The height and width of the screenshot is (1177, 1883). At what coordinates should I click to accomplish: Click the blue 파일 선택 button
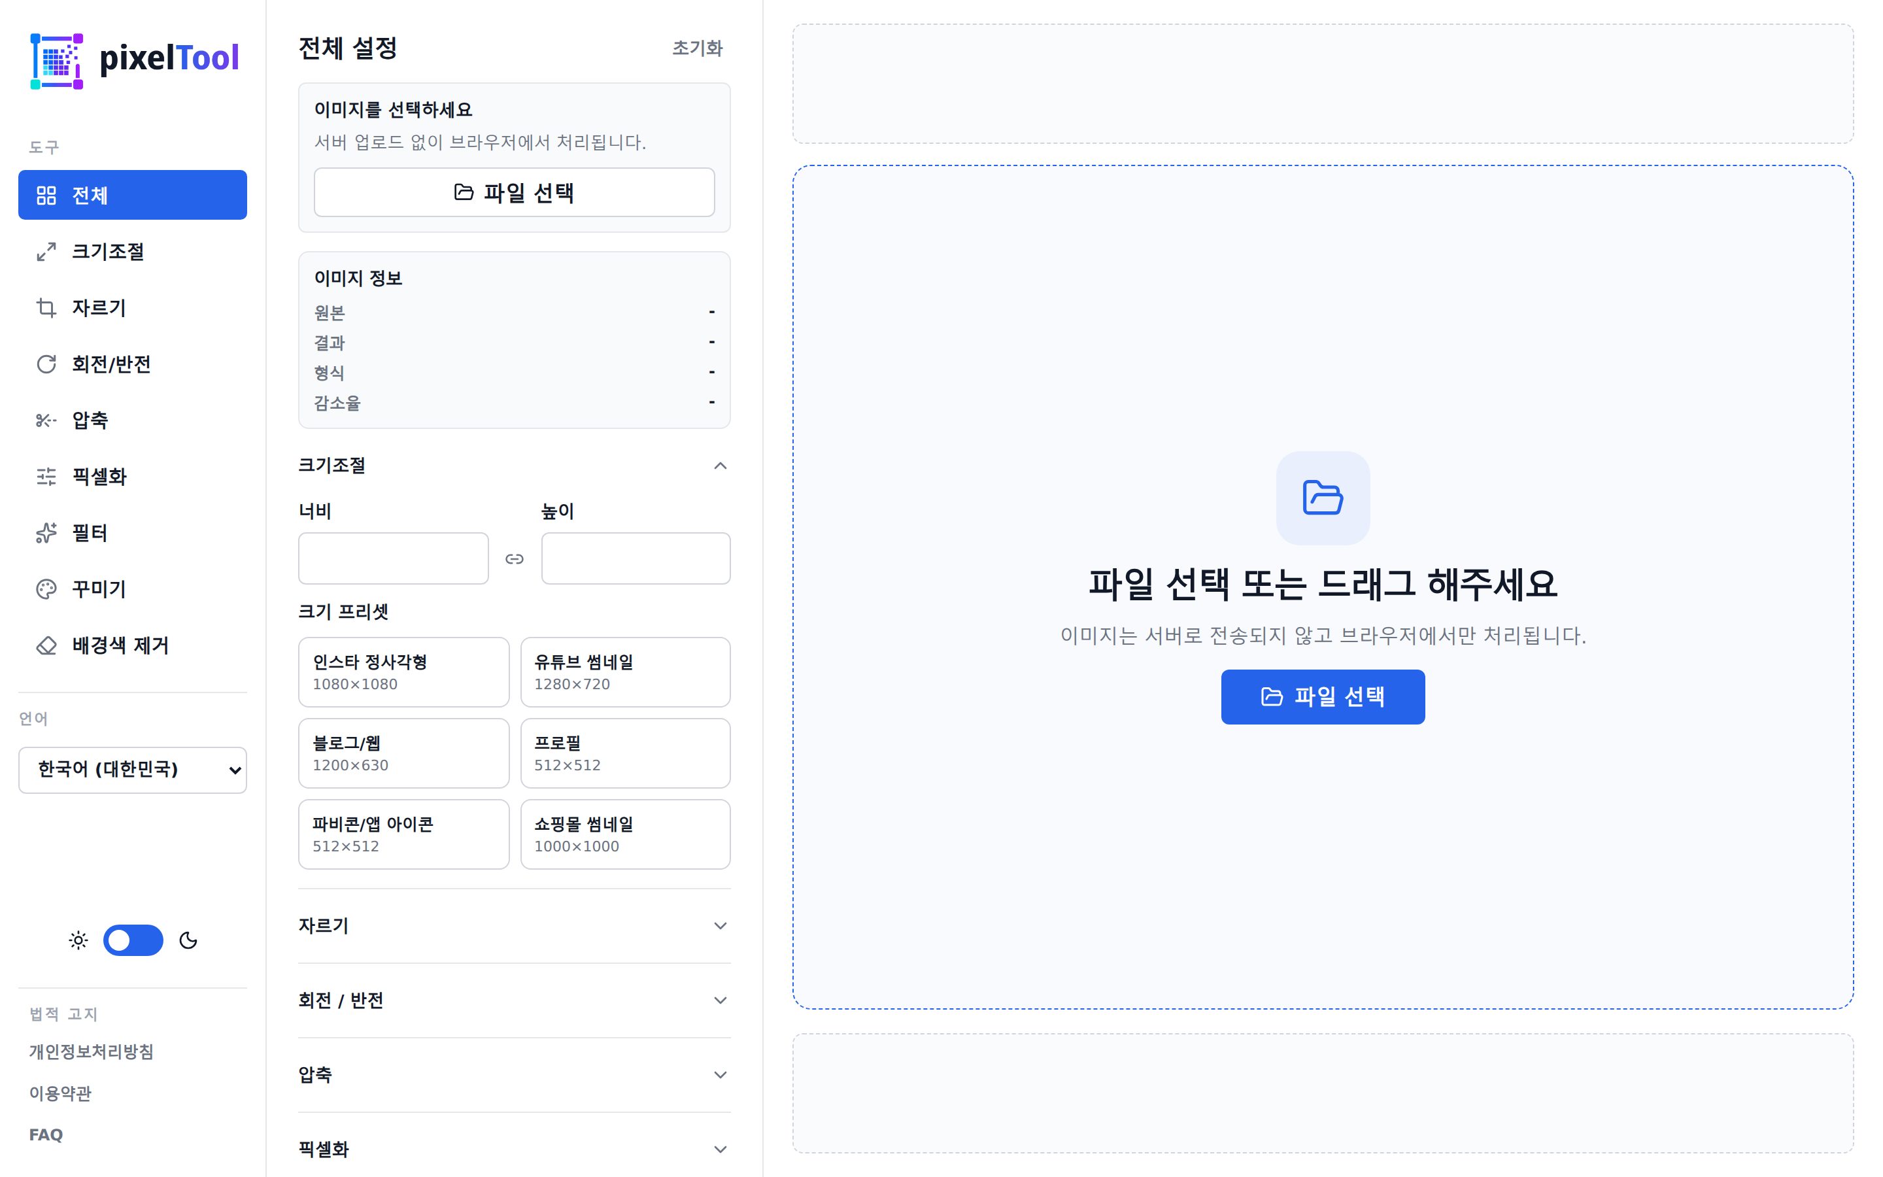(1323, 696)
